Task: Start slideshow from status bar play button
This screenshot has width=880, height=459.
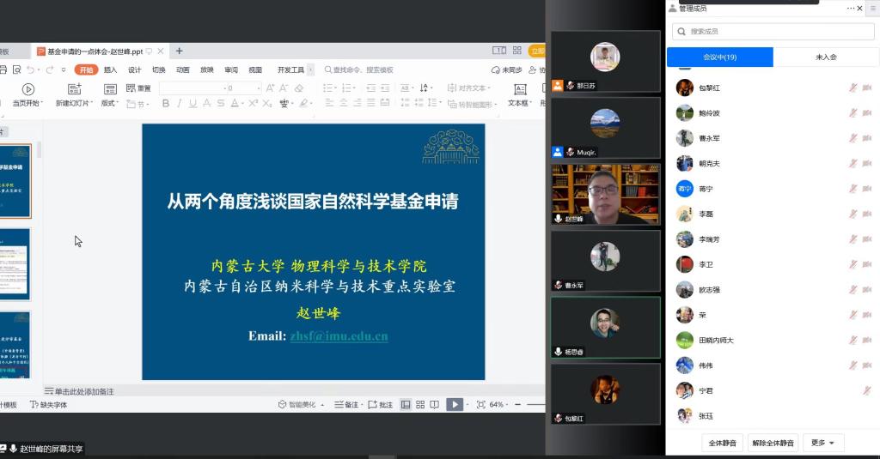Action: [x=454, y=405]
